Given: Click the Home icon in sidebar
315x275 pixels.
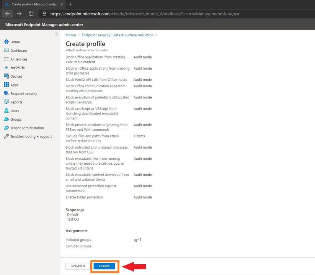Looking at the screenshot, I should point(7,42).
